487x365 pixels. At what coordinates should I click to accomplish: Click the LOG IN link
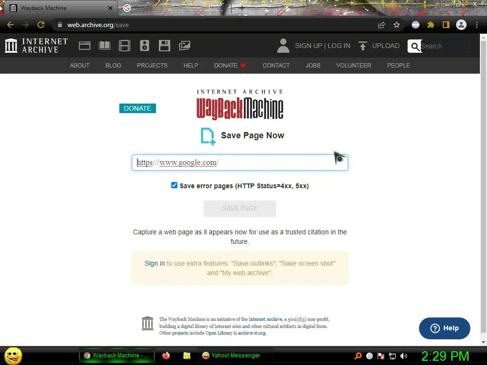coord(339,46)
